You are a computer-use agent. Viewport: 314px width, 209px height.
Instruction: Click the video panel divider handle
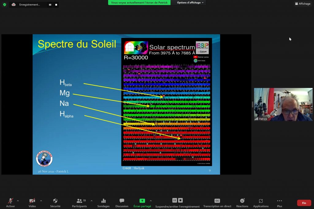click(253, 105)
